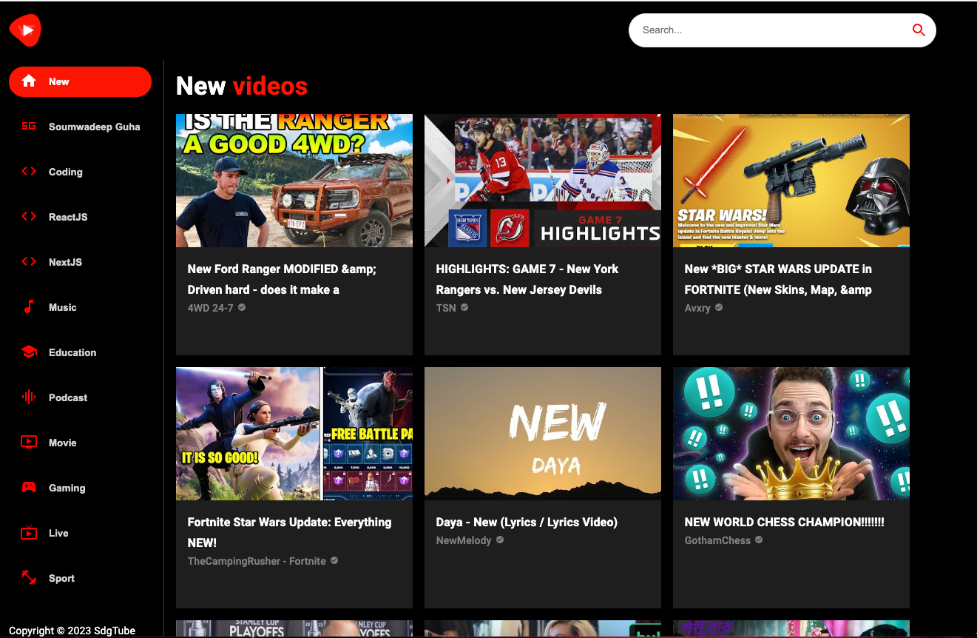Open the Ford Ranger 4WD video thumbnail

point(294,181)
